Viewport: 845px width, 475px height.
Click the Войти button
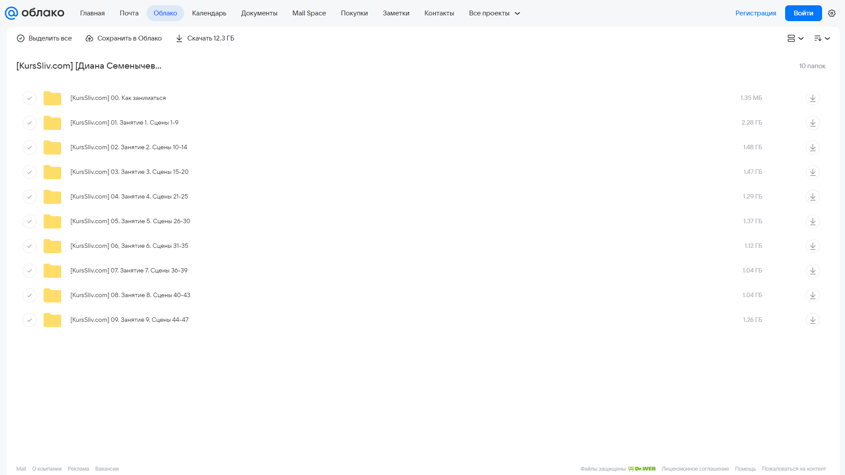(803, 13)
